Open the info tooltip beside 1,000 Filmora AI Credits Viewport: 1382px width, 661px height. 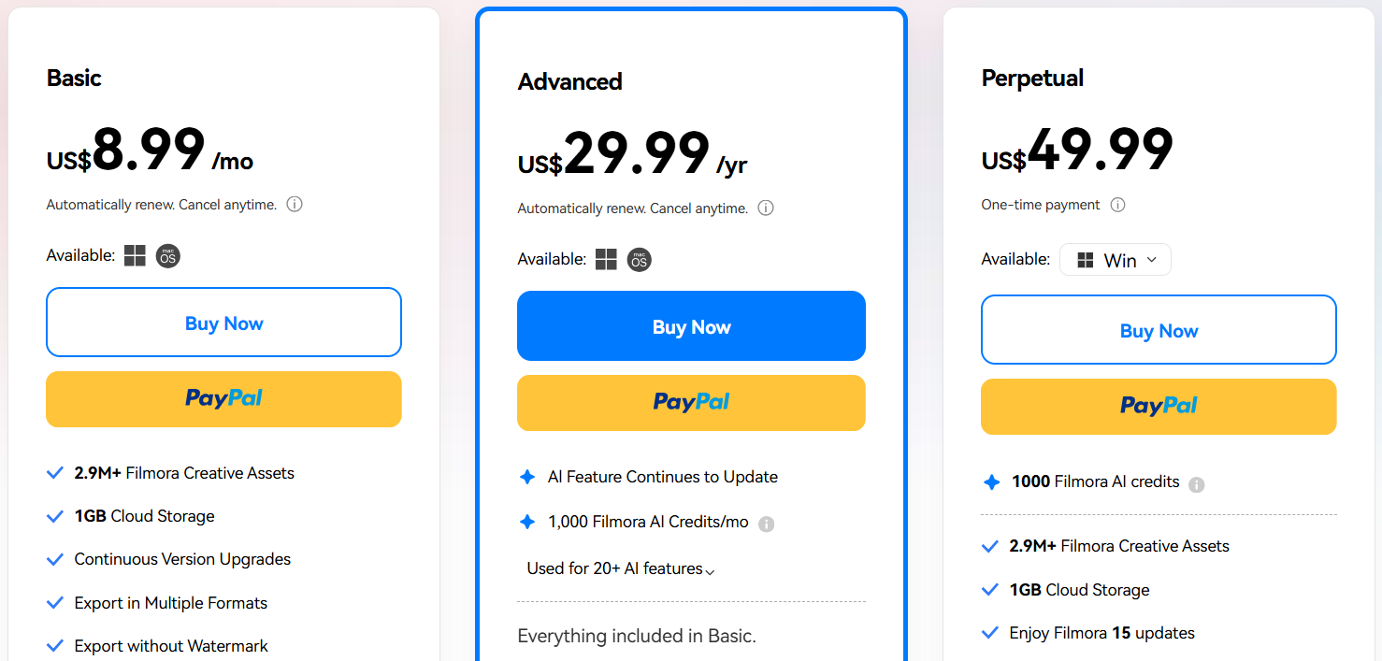pyautogui.click(x=766, y=523)
